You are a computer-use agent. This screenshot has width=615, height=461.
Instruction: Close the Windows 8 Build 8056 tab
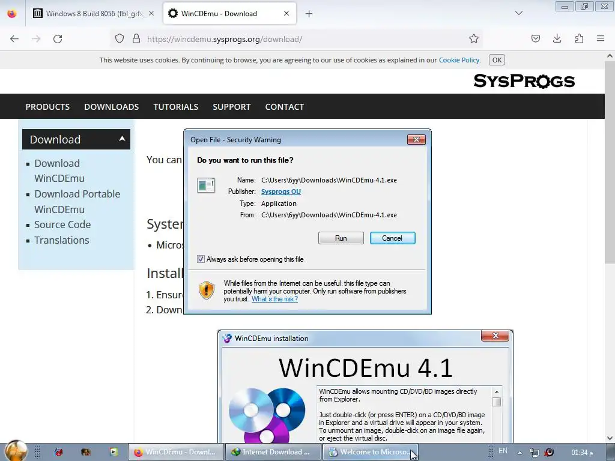point(151,13)
